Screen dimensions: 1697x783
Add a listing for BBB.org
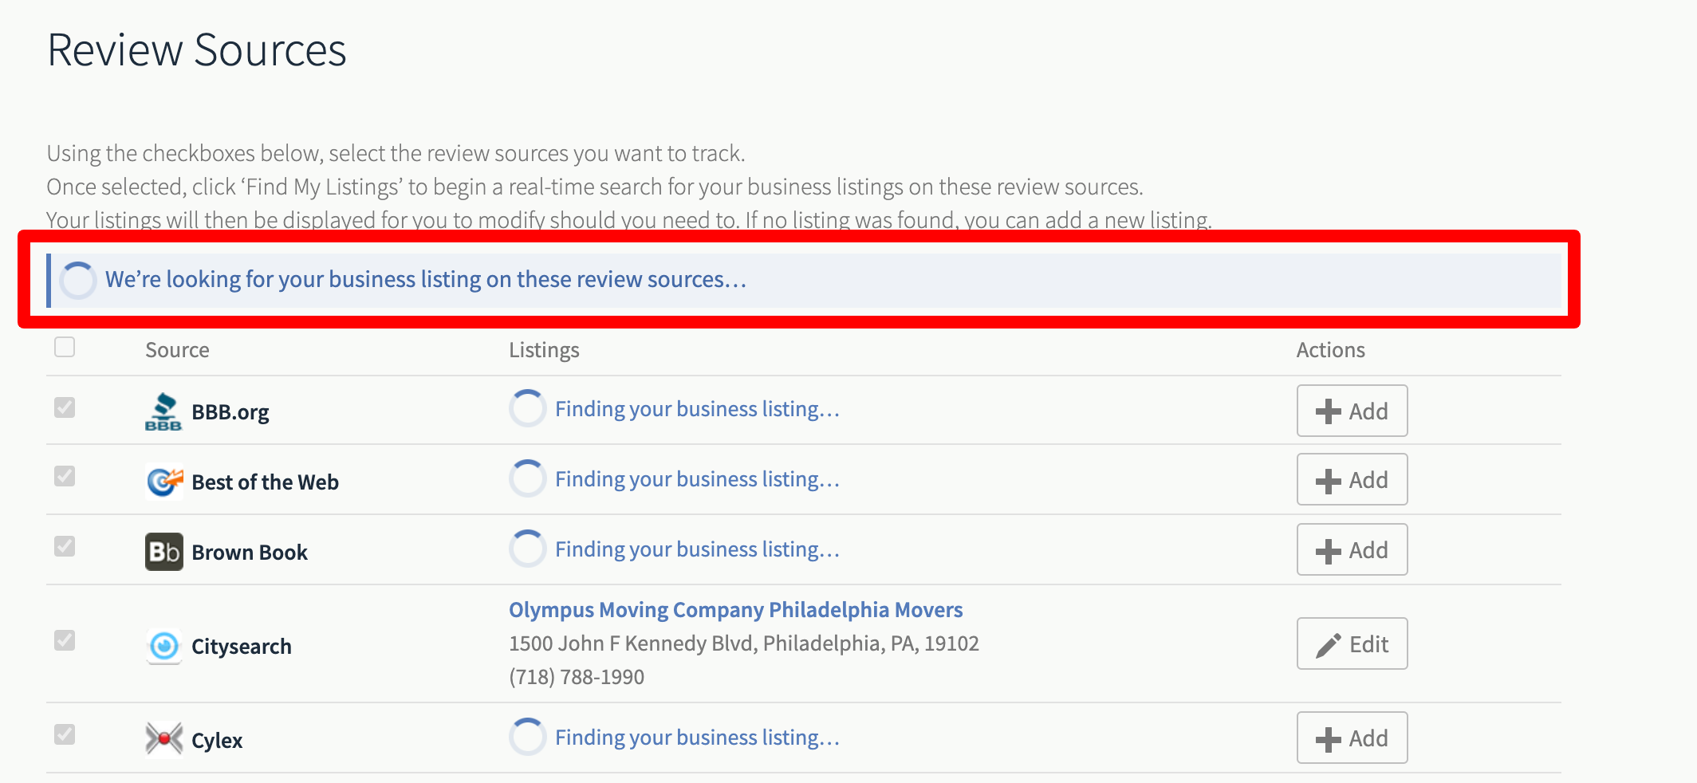[1352, 411]
